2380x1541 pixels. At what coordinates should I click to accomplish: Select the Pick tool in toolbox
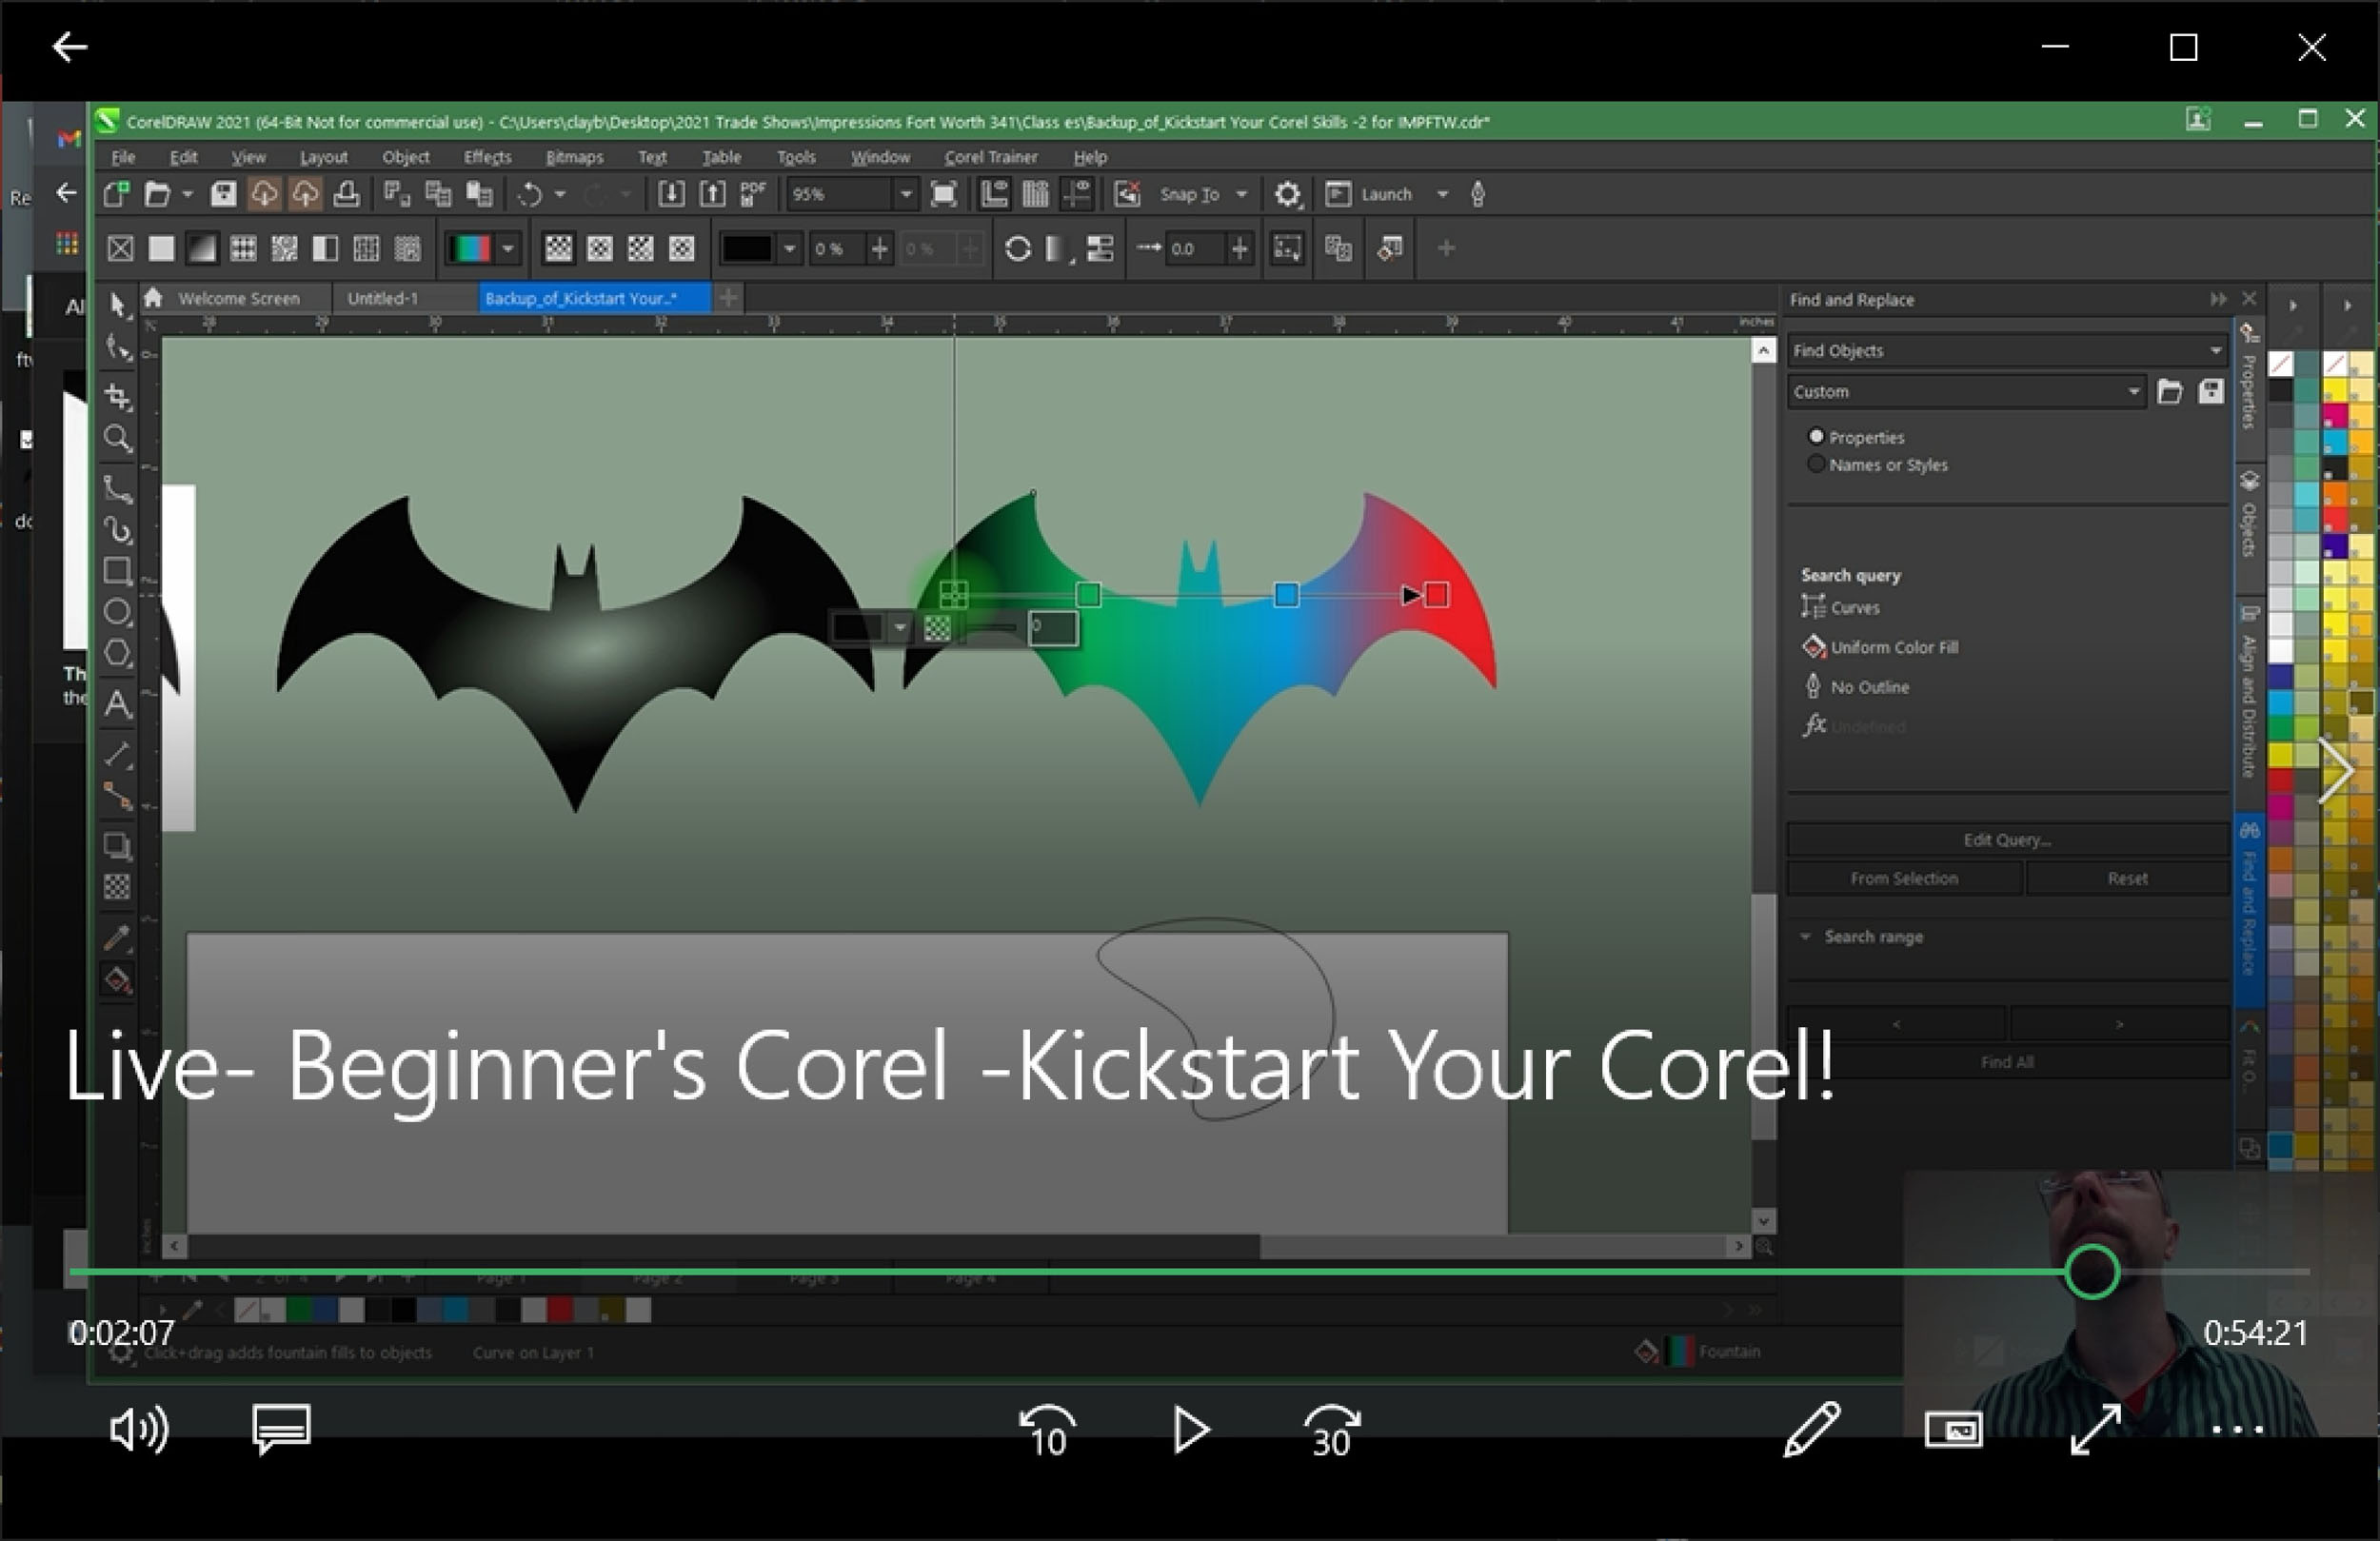click(x=118, y=305)
